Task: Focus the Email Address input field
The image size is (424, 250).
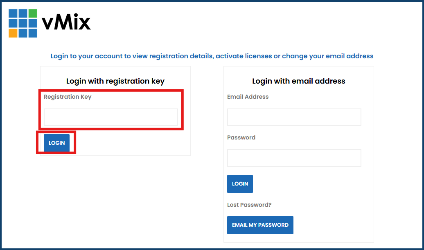Action: pos(294,117)
